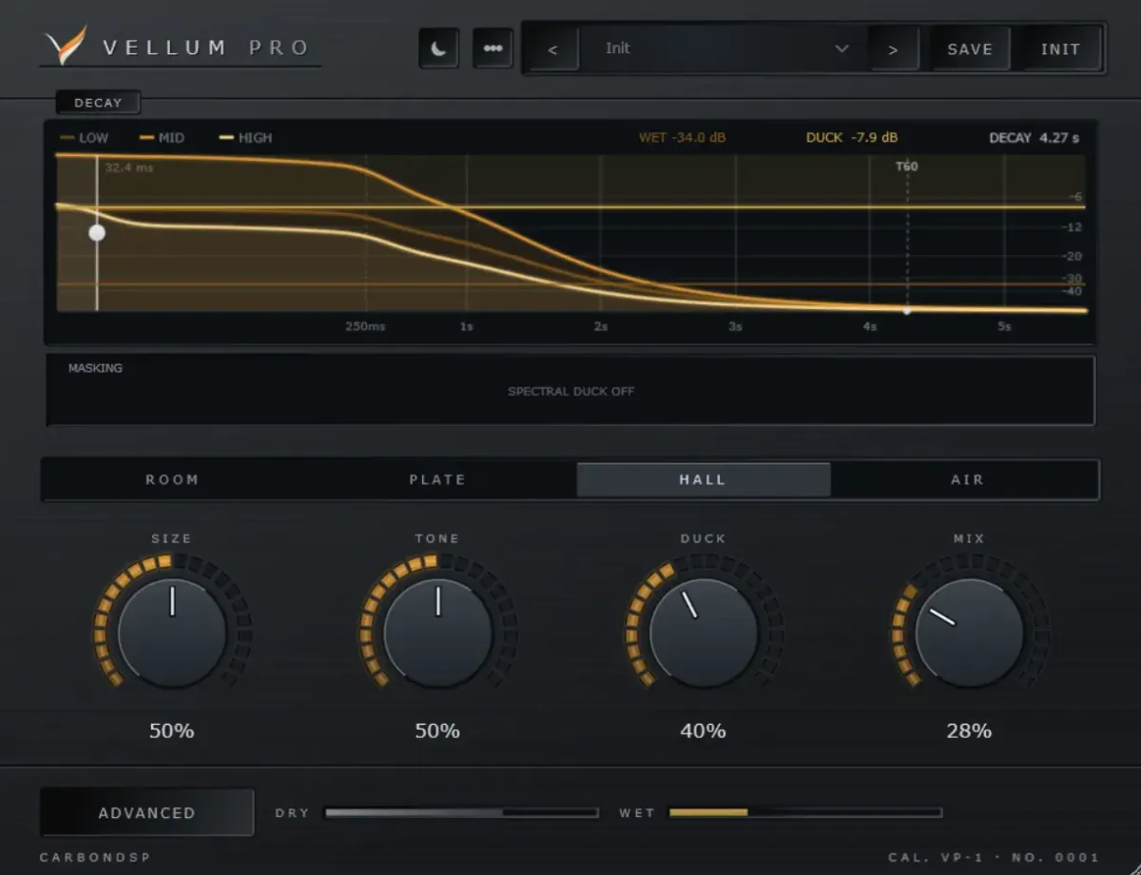The height and width of the screenshot is (875, 1141).
Task: Click the MASKING label
Action: (95, 368)
